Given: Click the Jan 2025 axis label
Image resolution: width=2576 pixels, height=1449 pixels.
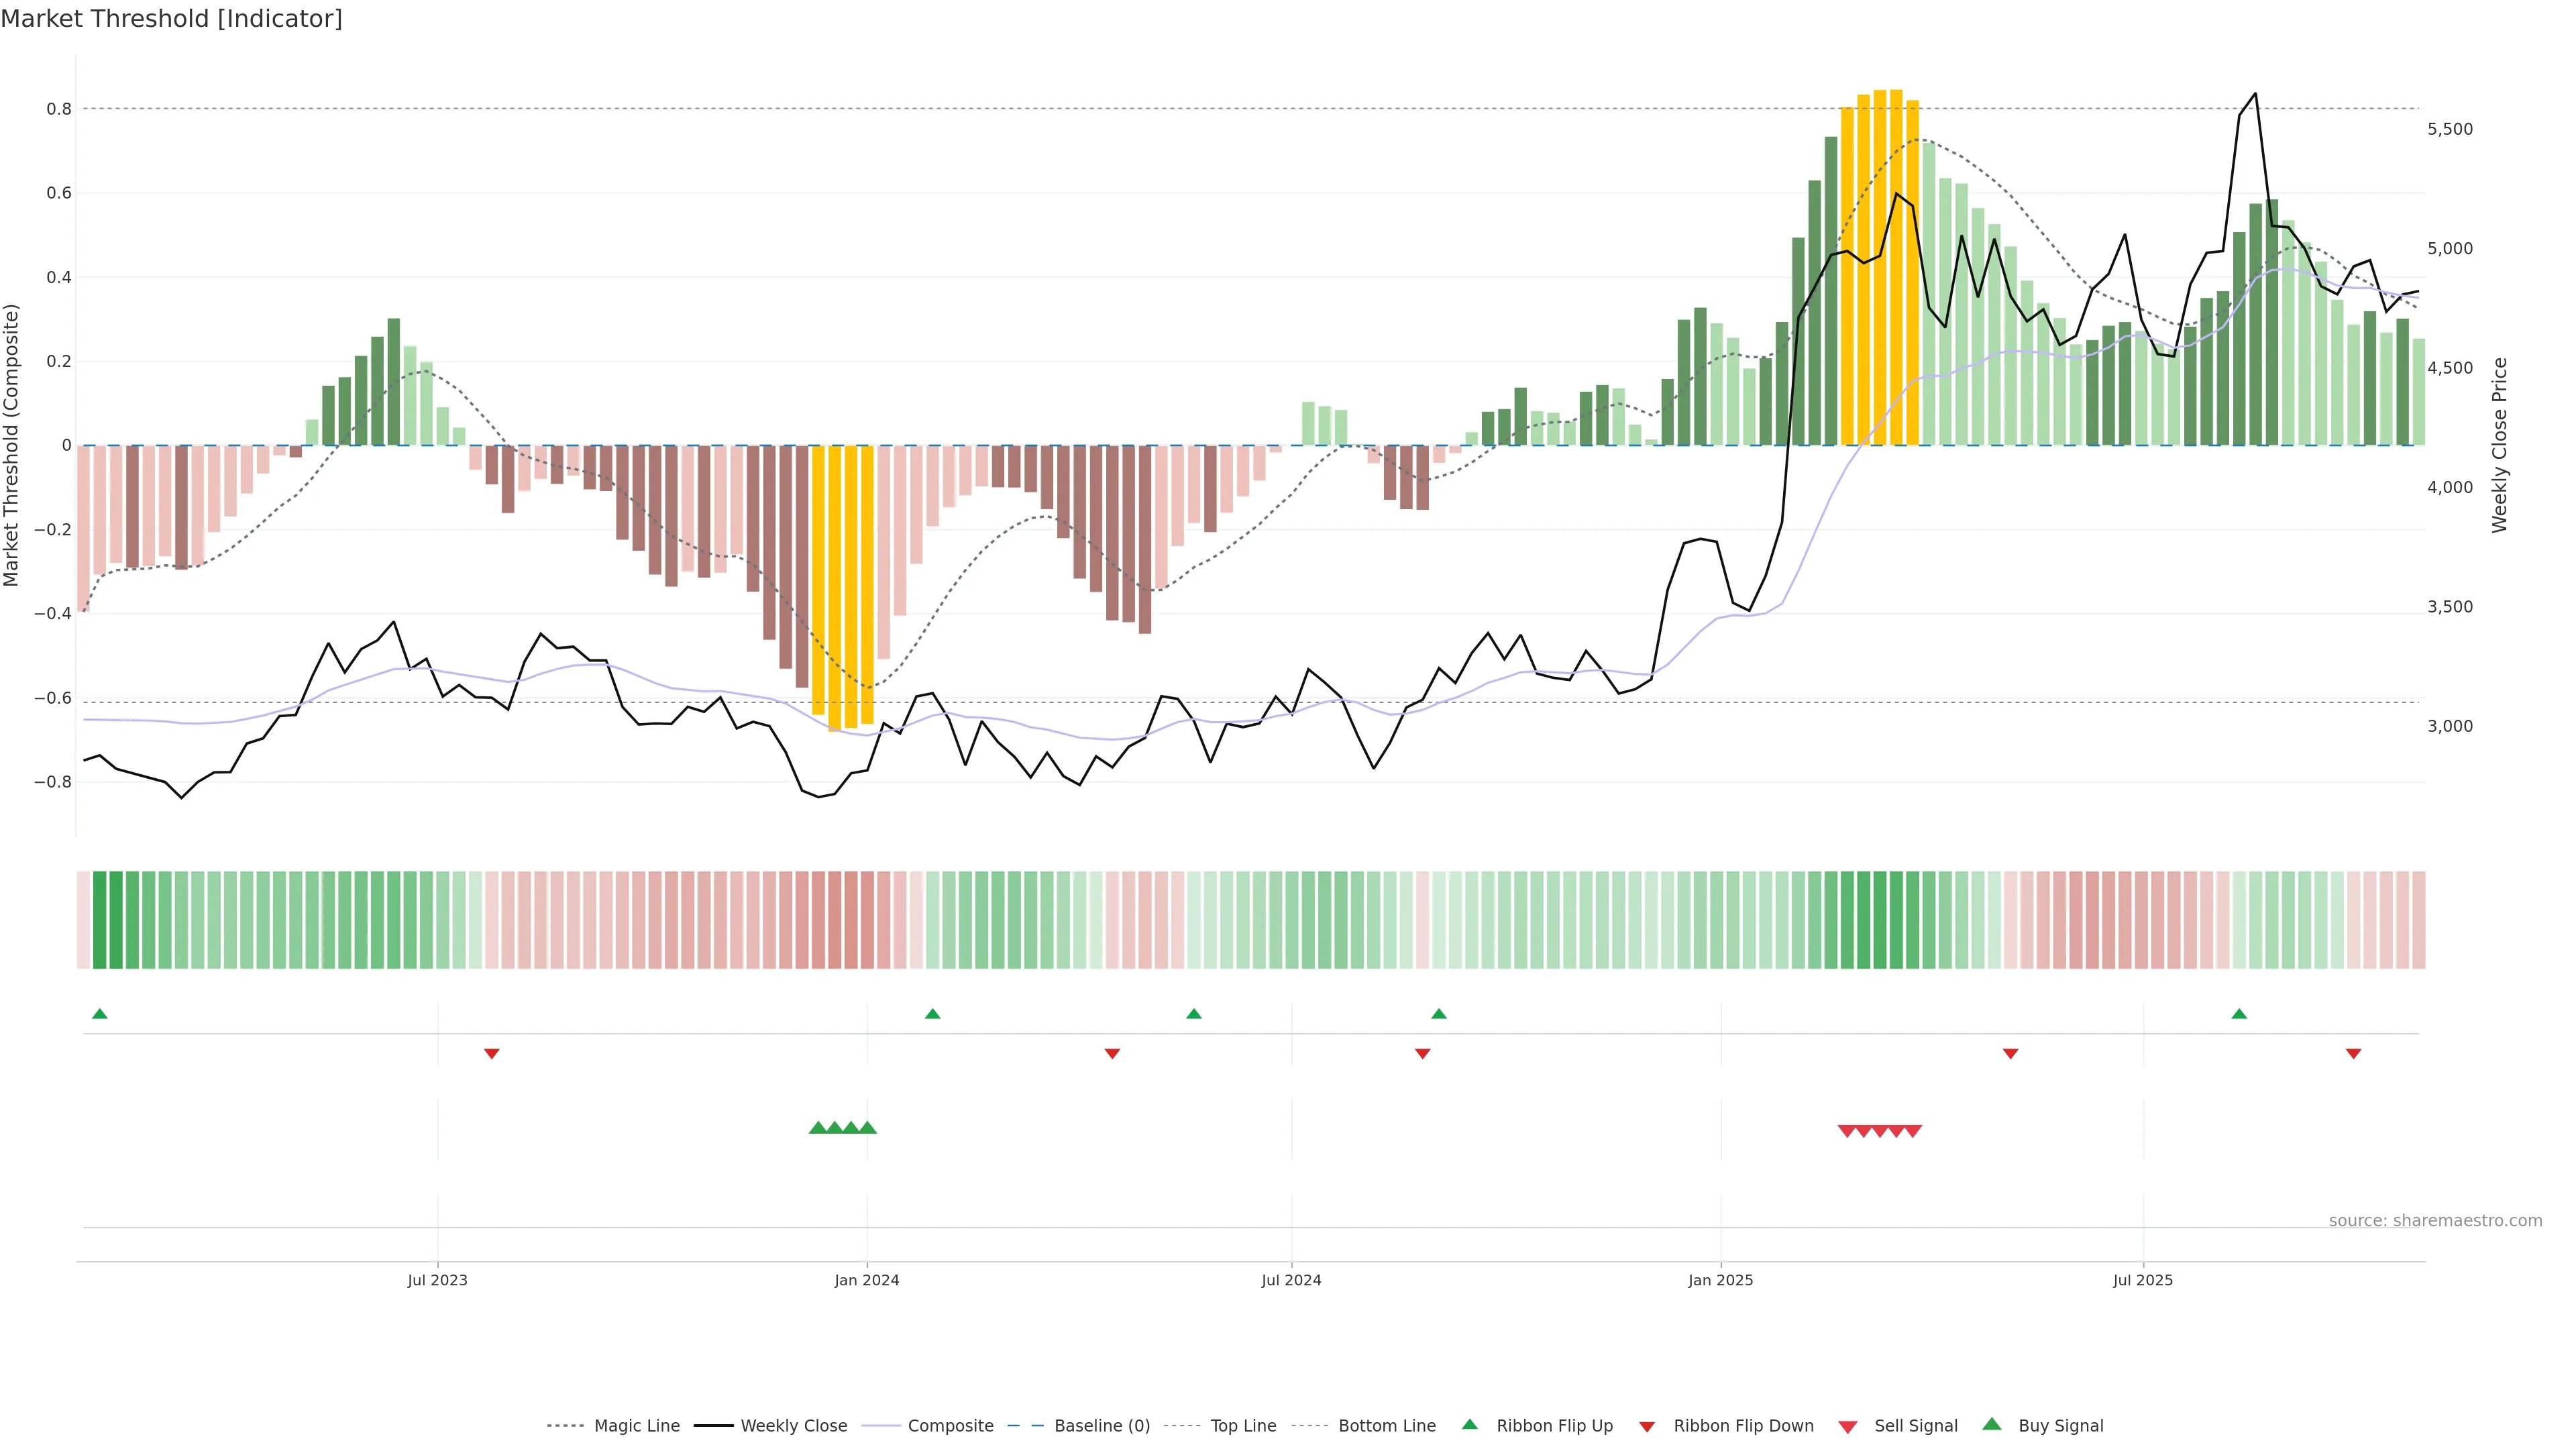Looking at the screenshot, I should coord(1720,1280).
